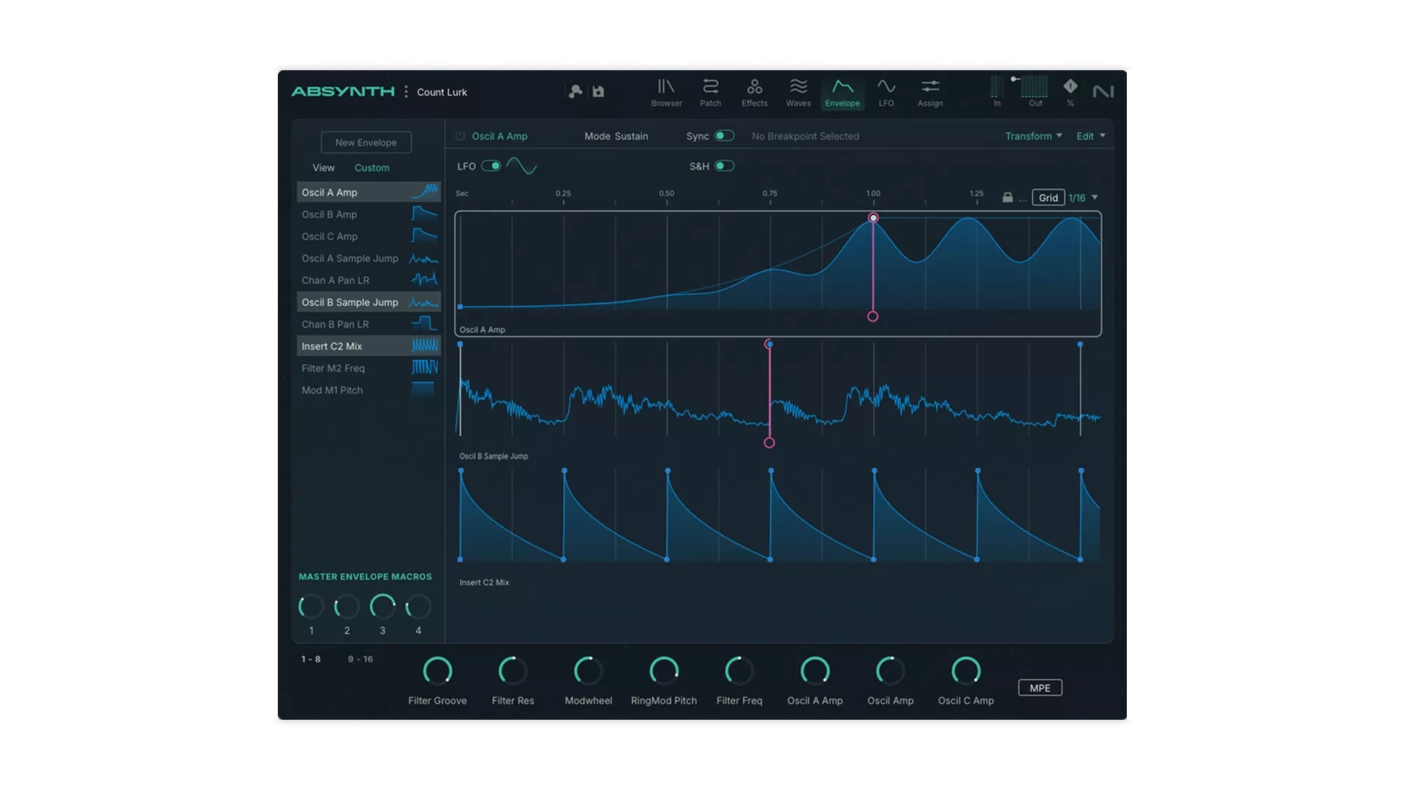This screenshot has width=1404, height=790.
Task: Open the Assign page icon
Action: click(929, 92)
